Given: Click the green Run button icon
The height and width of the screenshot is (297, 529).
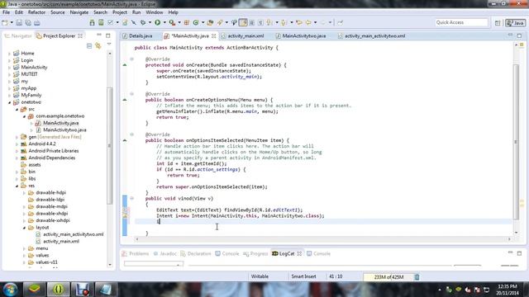Looking at the screenshot, I should 158,22.
